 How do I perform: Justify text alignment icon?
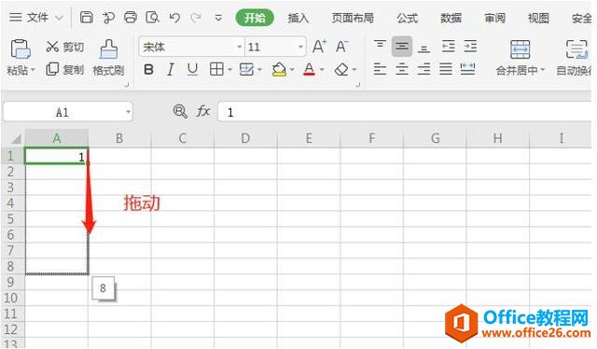[446, 69]
